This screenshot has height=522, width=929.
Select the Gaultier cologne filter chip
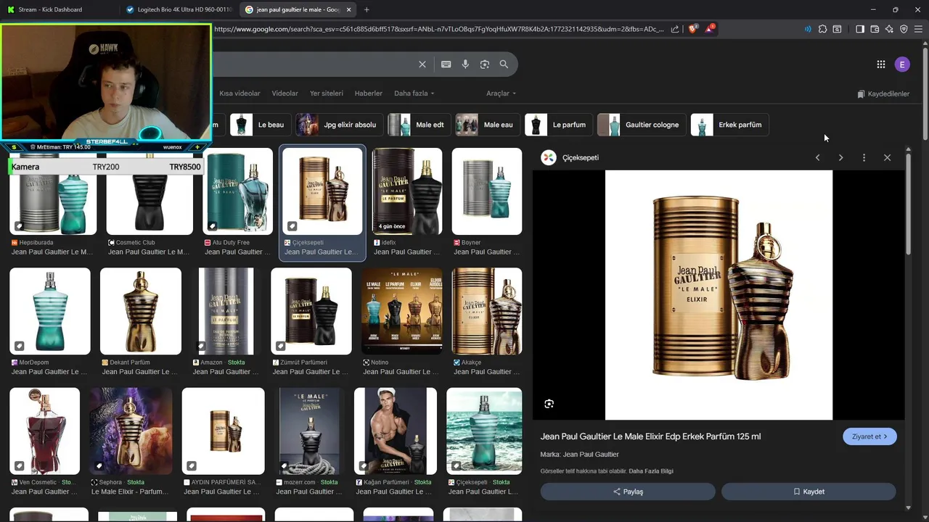(642, 125)
